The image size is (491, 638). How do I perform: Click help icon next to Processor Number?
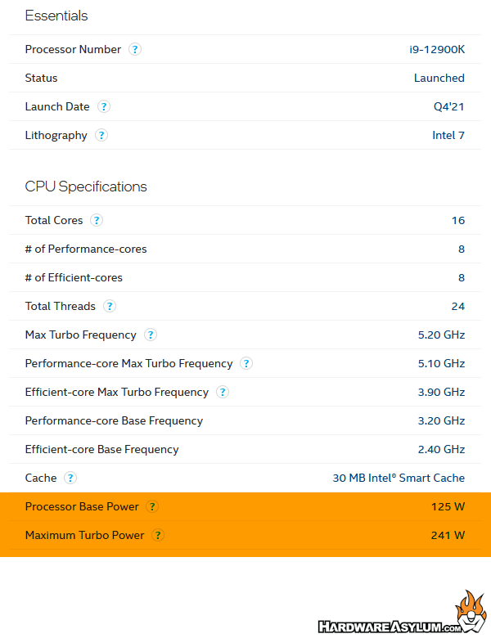pyautogui.click(x=135, y=49)
